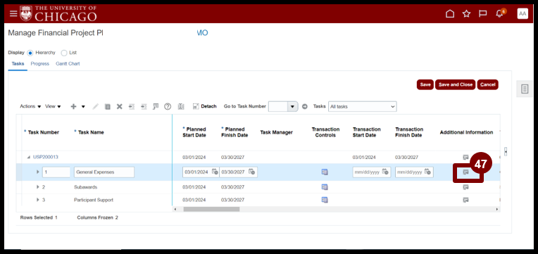Open the Favorites star icon
This screenshot has height=254, width=538.
pos(466,13)
